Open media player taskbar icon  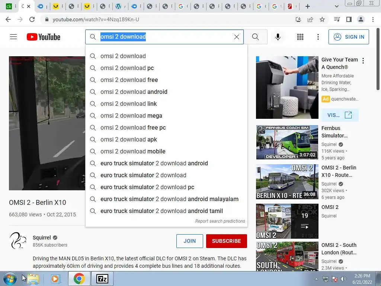click(x=55, y=279)
